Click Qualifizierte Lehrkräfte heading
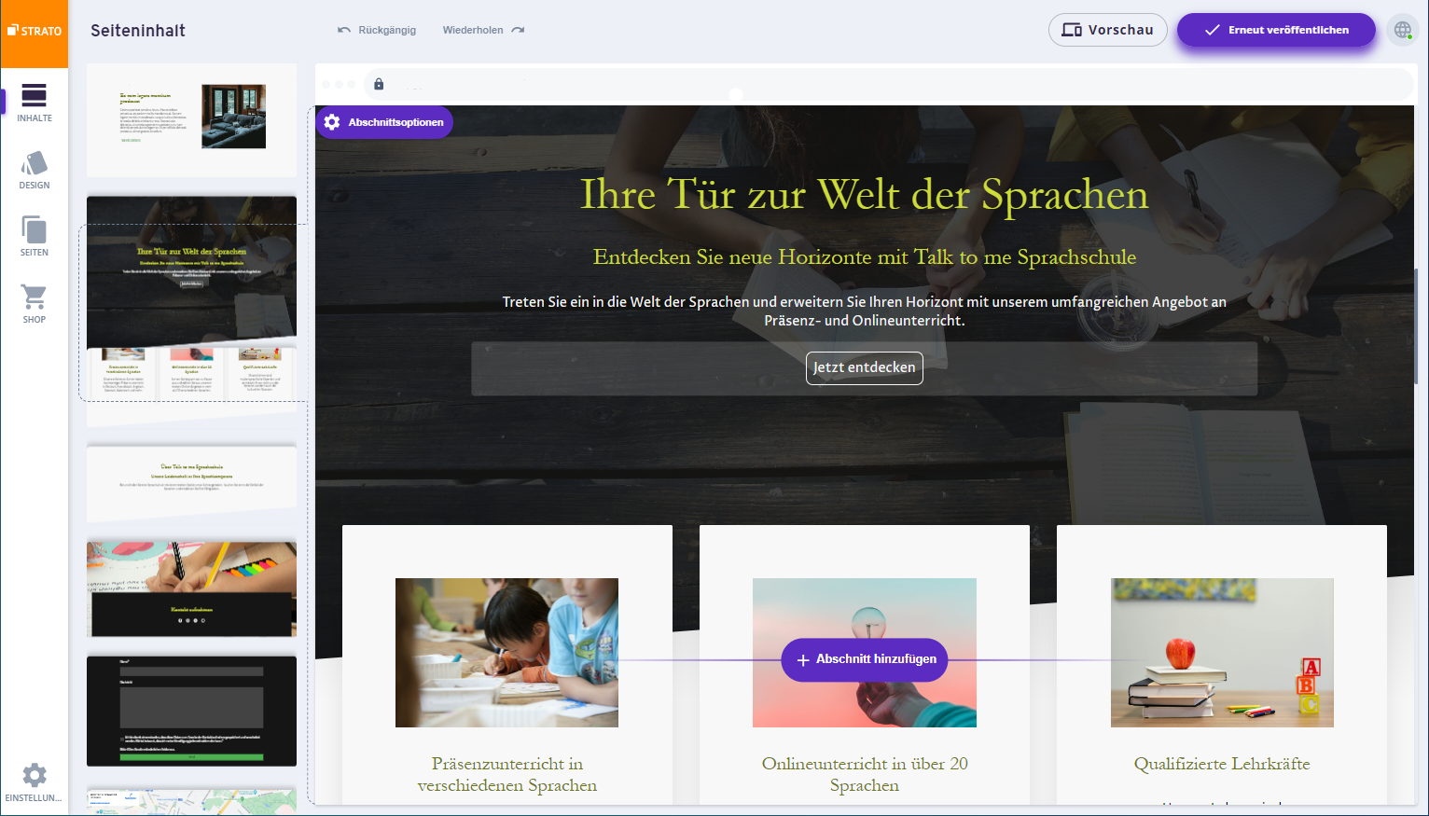The width and height of the screenshot is (1429, 816). [x=1222, y=764]
